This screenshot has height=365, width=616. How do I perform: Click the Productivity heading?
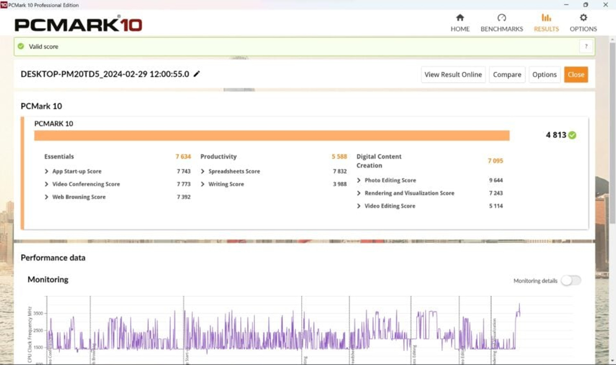218,156
